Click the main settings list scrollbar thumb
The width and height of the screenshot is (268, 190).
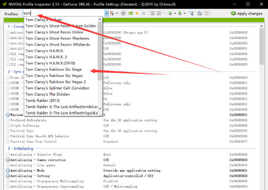261,46
